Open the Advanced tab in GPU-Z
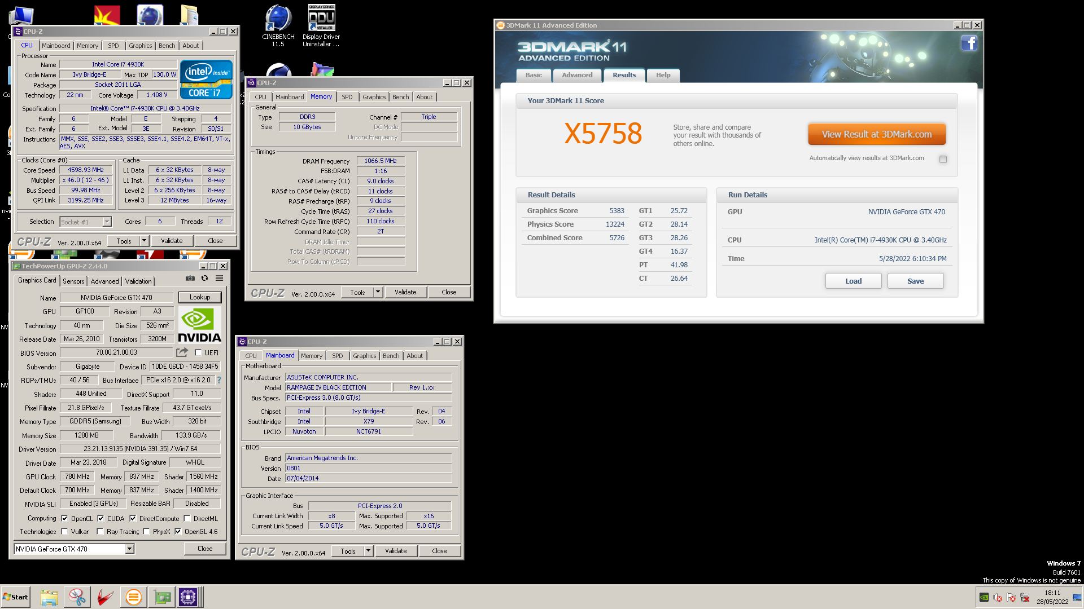Screen dimensions: 1084x609 point(104,281)
